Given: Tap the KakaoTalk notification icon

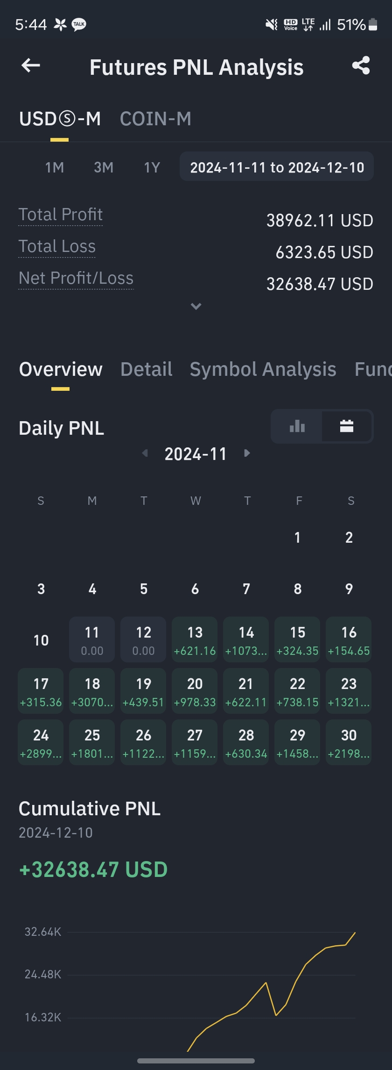Looking at the screenshot, I should point(79,24).
